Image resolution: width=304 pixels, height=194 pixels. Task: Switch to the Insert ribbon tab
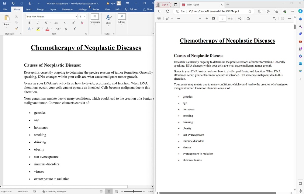[29, 9]
